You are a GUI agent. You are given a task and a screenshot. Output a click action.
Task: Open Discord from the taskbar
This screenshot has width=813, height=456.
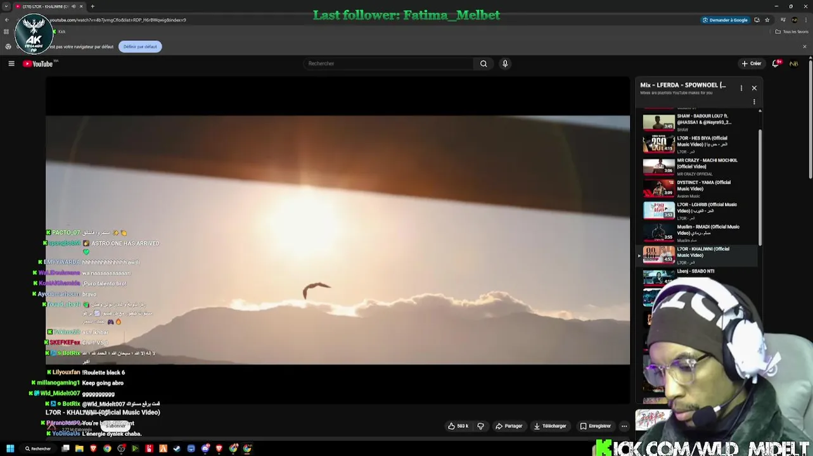tap(205, 448)
